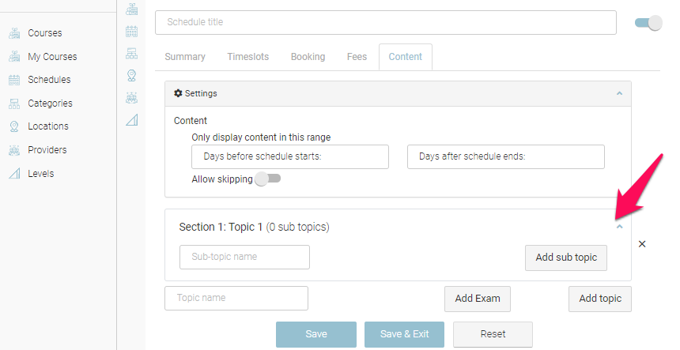This screenshot has height=350, width=680.
Task: Toggle the Allow skipping switch
Action: click(x=267, y=179)
